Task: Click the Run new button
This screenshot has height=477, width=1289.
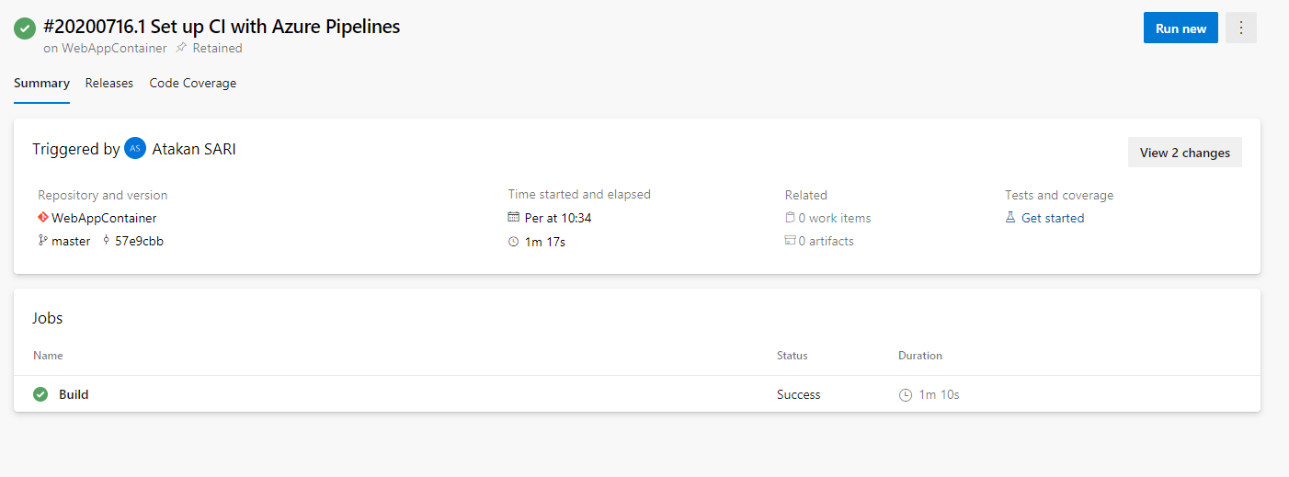Action: tap(1181, 28)
